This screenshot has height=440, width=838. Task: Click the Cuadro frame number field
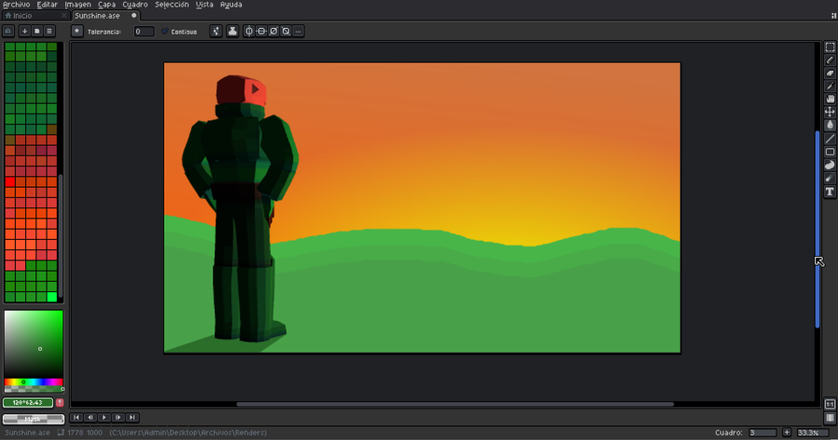point(762,433)
